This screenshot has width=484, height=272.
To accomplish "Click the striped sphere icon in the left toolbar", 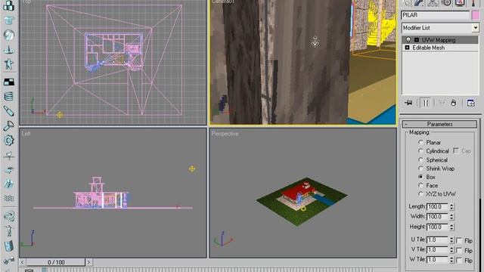I will tap(8, 35).
